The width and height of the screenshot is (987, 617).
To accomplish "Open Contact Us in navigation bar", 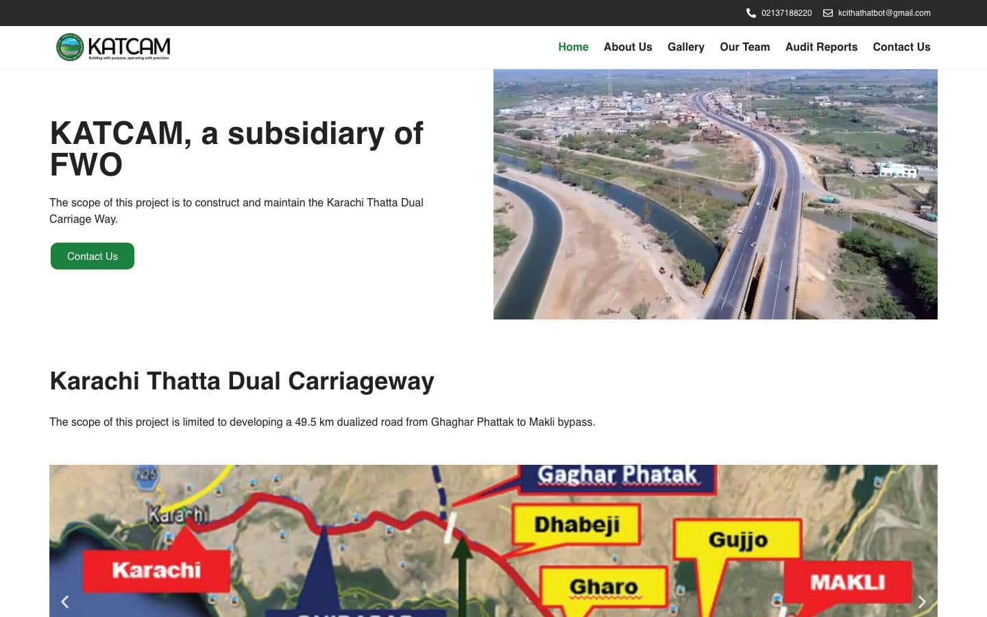I will [901, 47].
